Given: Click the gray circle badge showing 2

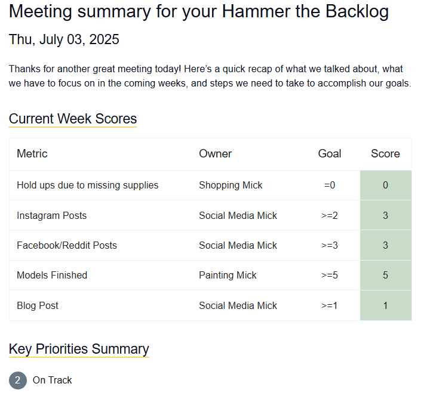Looking at the screenshot, I should tap(18, 380).
